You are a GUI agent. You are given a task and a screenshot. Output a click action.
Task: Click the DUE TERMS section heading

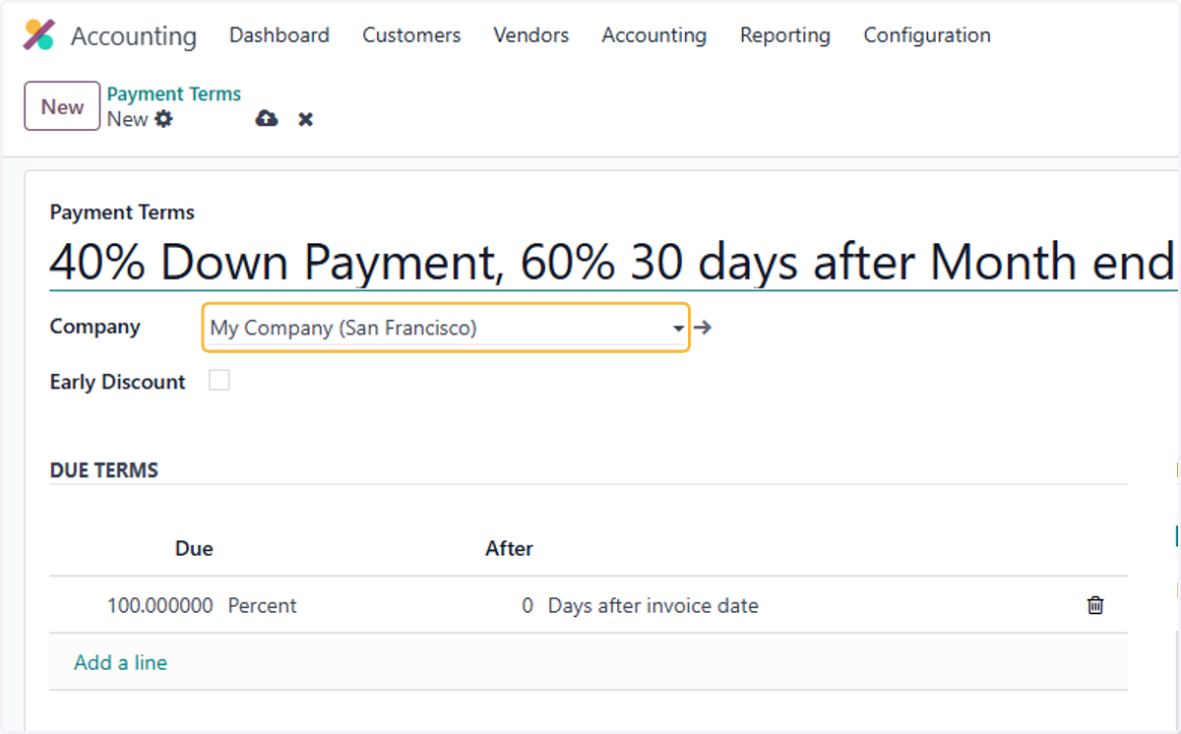point(104,470)
